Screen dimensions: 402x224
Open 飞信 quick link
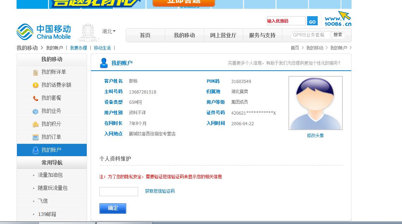point(43,201)
